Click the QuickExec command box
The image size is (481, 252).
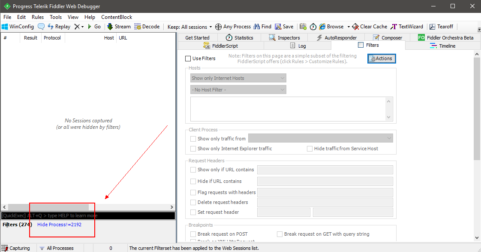[x=88, y=216]
